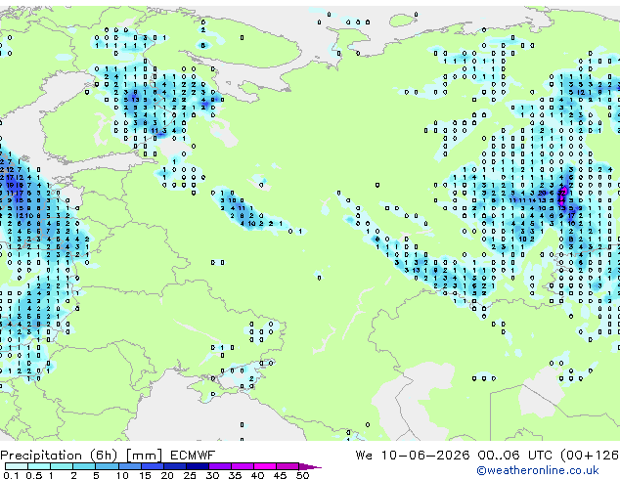Select the 5–10 mm legend swatch
Viewport: 620px width, 479px height.
pos(108,466)
